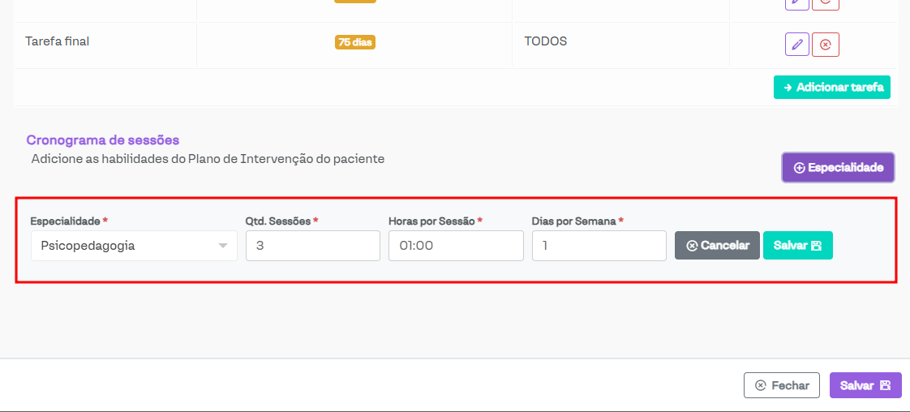Save the specialty row with teal Salvar
The width and height of the screenshot is (910, 412).
(x=797, y=246)
